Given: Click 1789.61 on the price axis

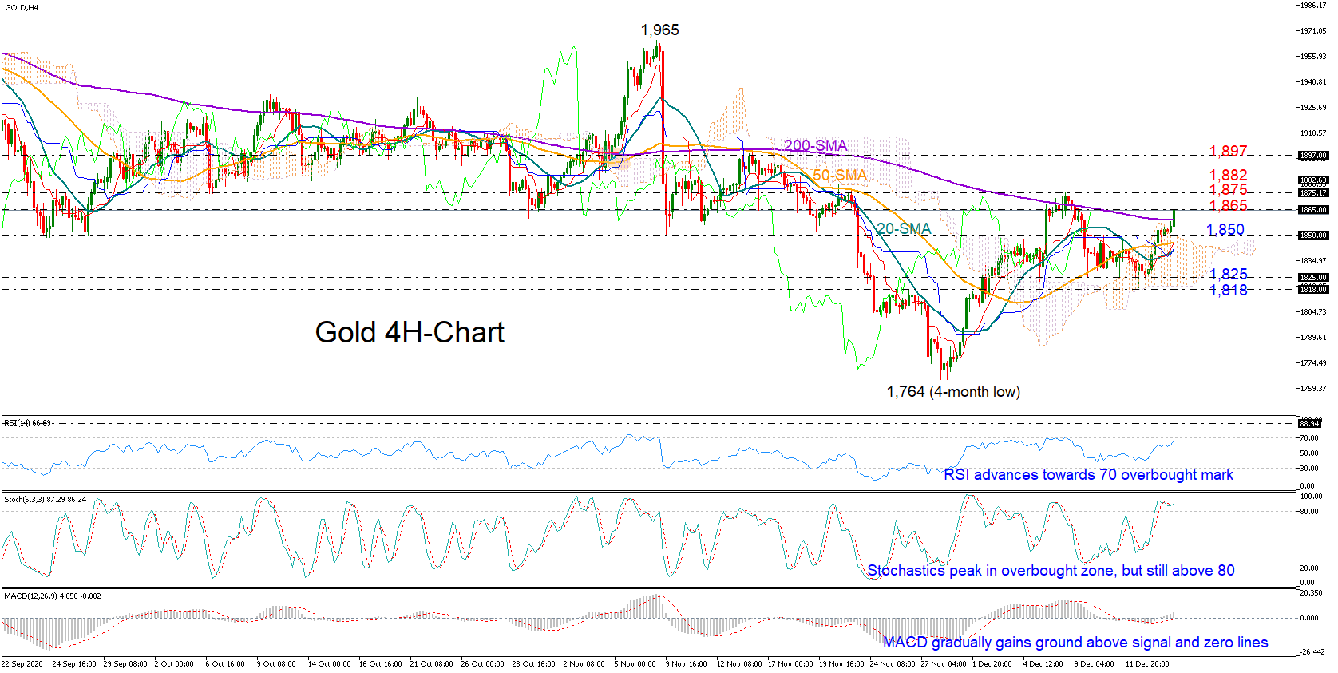Looking at the screenshot, I should [1313, 338].
